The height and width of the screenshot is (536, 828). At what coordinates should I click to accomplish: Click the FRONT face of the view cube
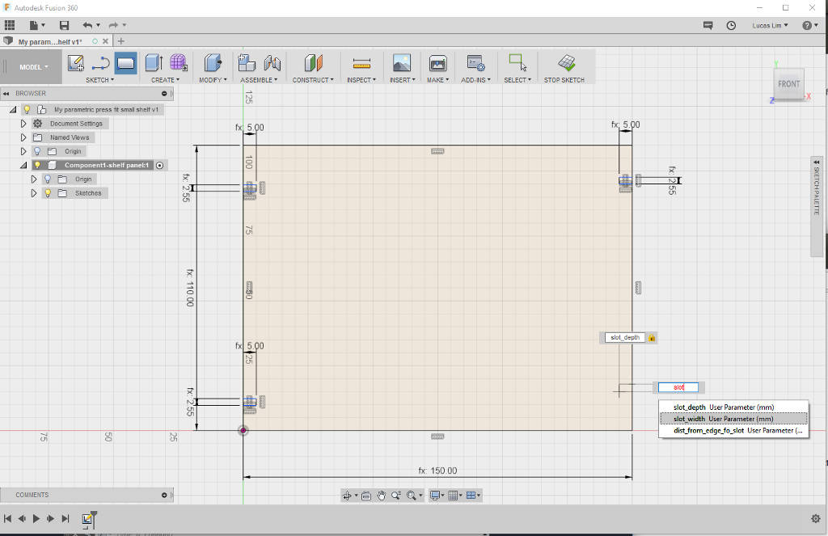click(788, 84)
